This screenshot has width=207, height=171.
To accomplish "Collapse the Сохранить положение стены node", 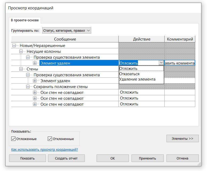I will coord(28,87).
